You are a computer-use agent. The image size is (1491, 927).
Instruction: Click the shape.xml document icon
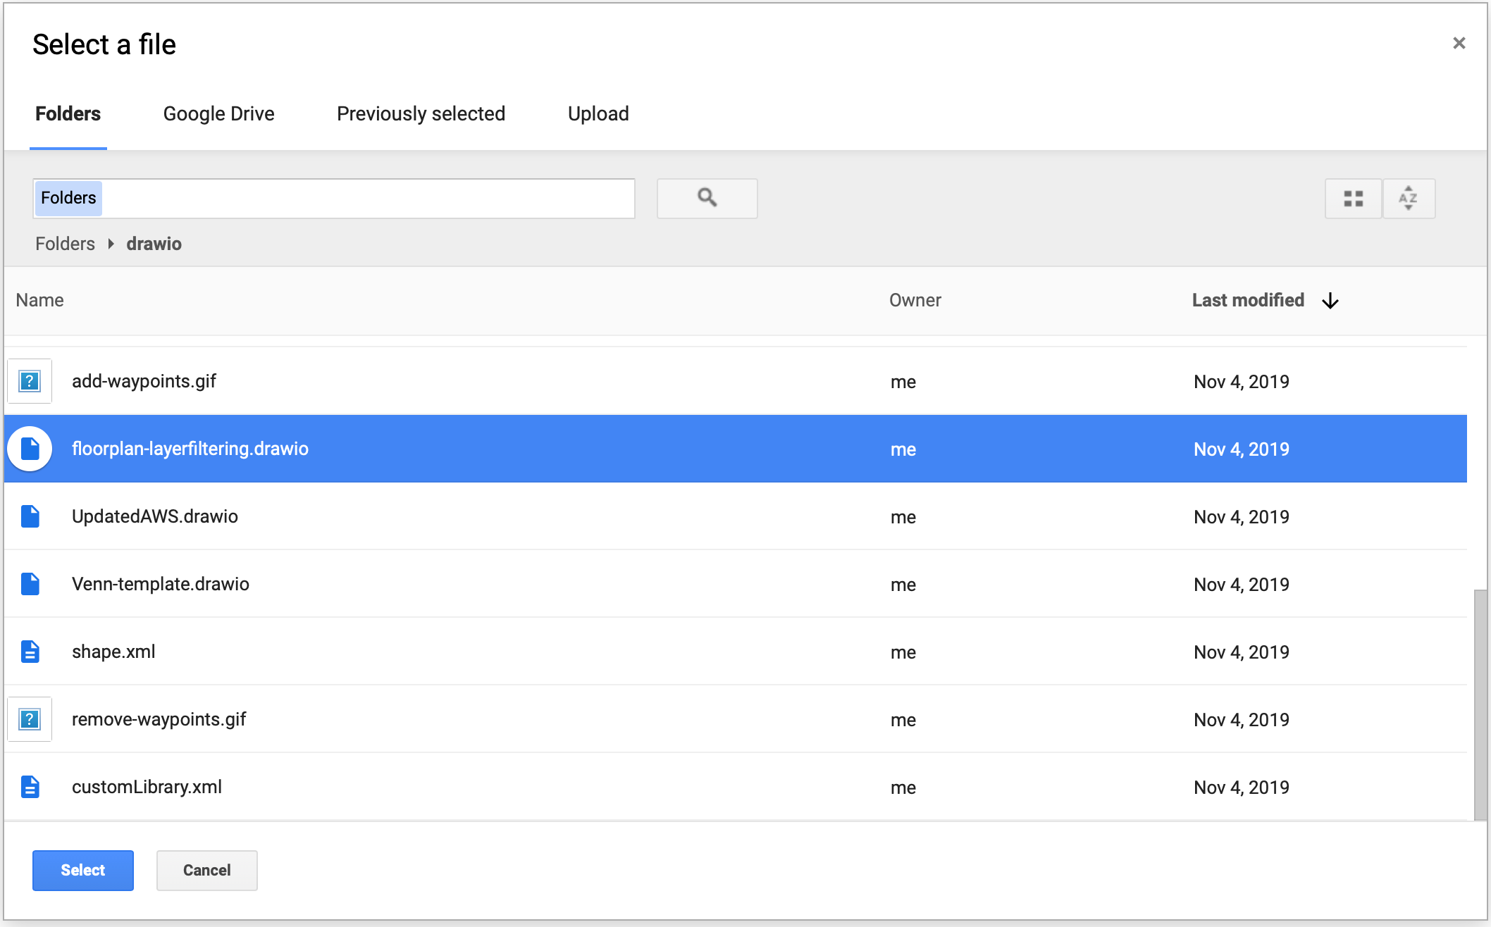pos(29,652)
